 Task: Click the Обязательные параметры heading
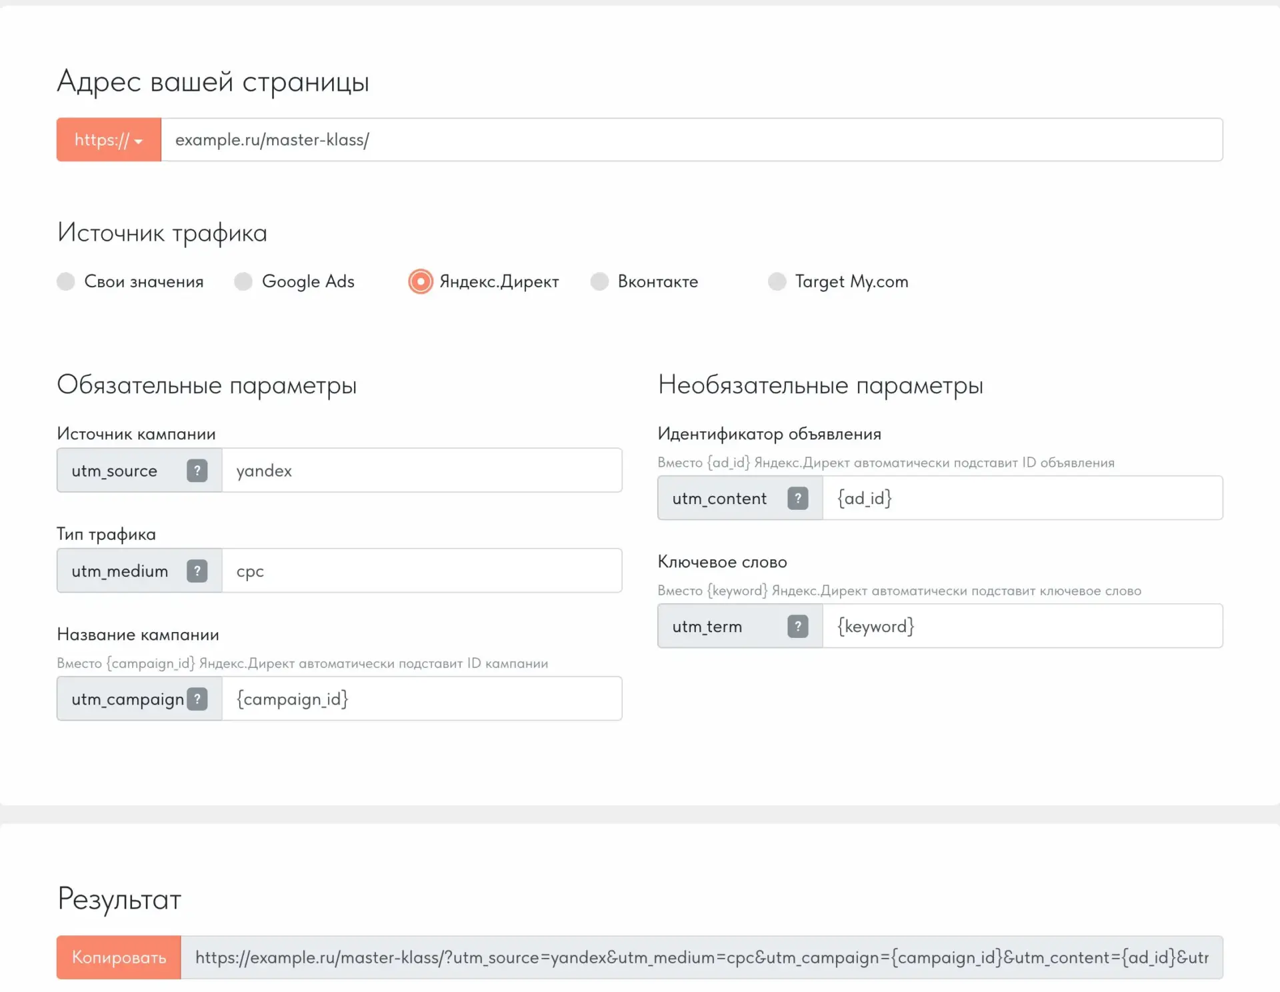[207, 385]
